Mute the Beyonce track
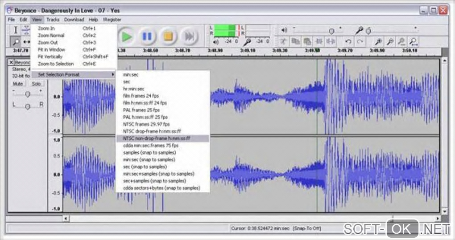The image size is (455, 240). (18, 84)
